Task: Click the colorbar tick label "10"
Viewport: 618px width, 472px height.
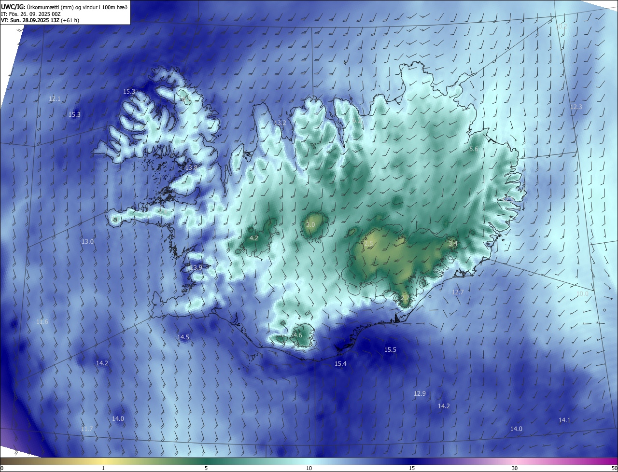Action: click(309, 468)
